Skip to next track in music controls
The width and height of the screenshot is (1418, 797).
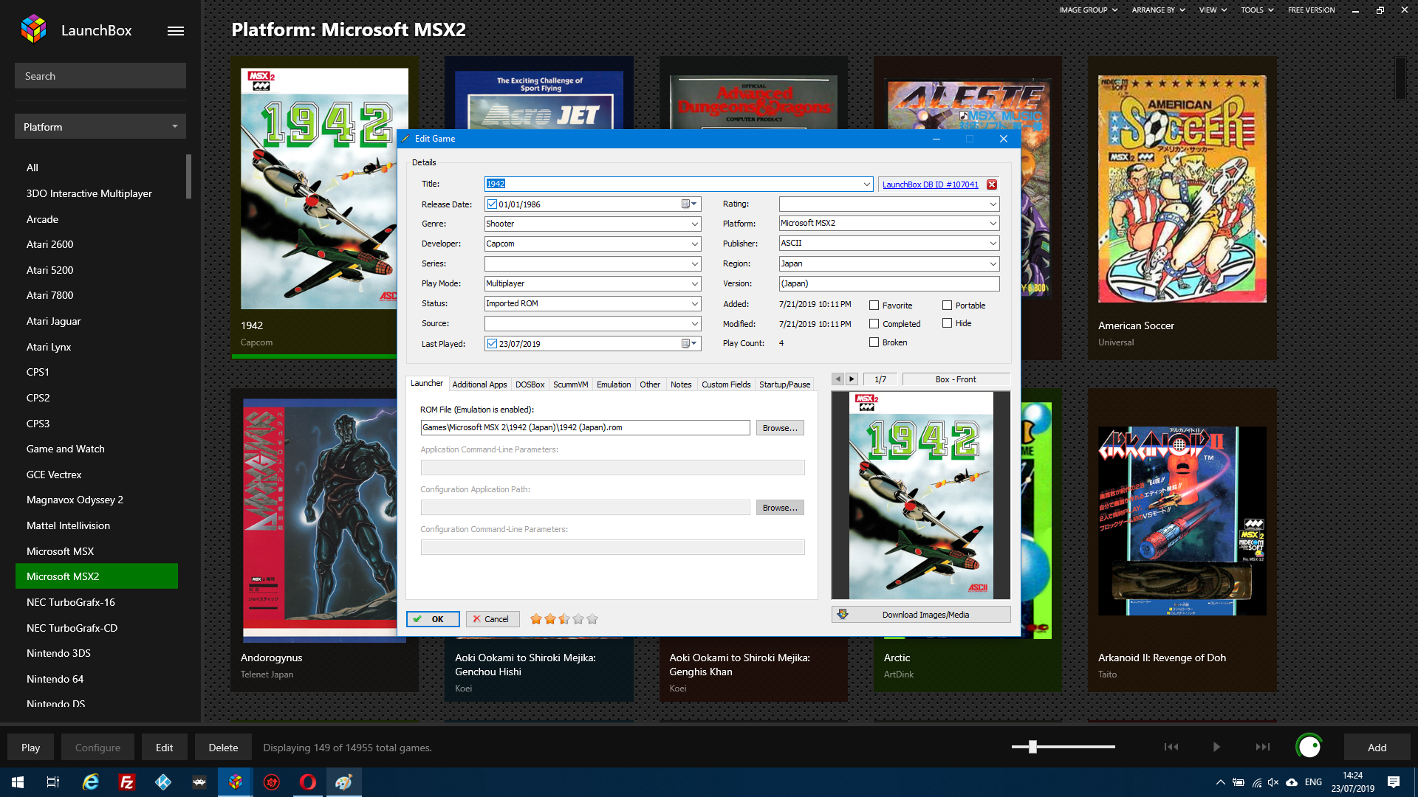pyautogui.click(x=1263, y=747)
